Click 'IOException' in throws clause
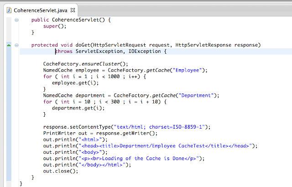292x187 pixels. (145, 52)
